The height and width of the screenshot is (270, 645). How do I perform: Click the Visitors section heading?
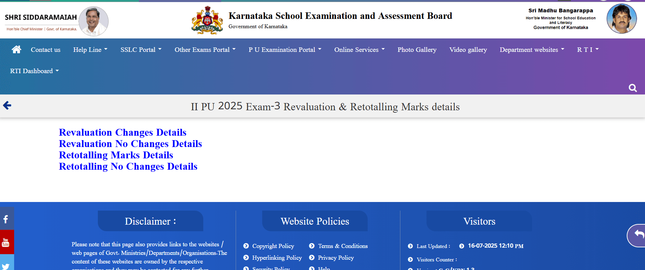(x=479, y=221)
